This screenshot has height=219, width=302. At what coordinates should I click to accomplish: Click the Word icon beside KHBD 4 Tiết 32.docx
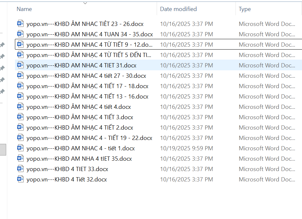20,179
